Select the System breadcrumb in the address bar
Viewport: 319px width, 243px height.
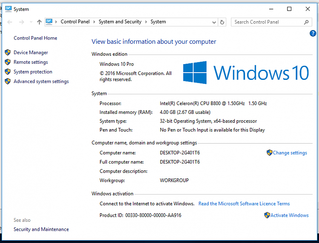(158, 22)
